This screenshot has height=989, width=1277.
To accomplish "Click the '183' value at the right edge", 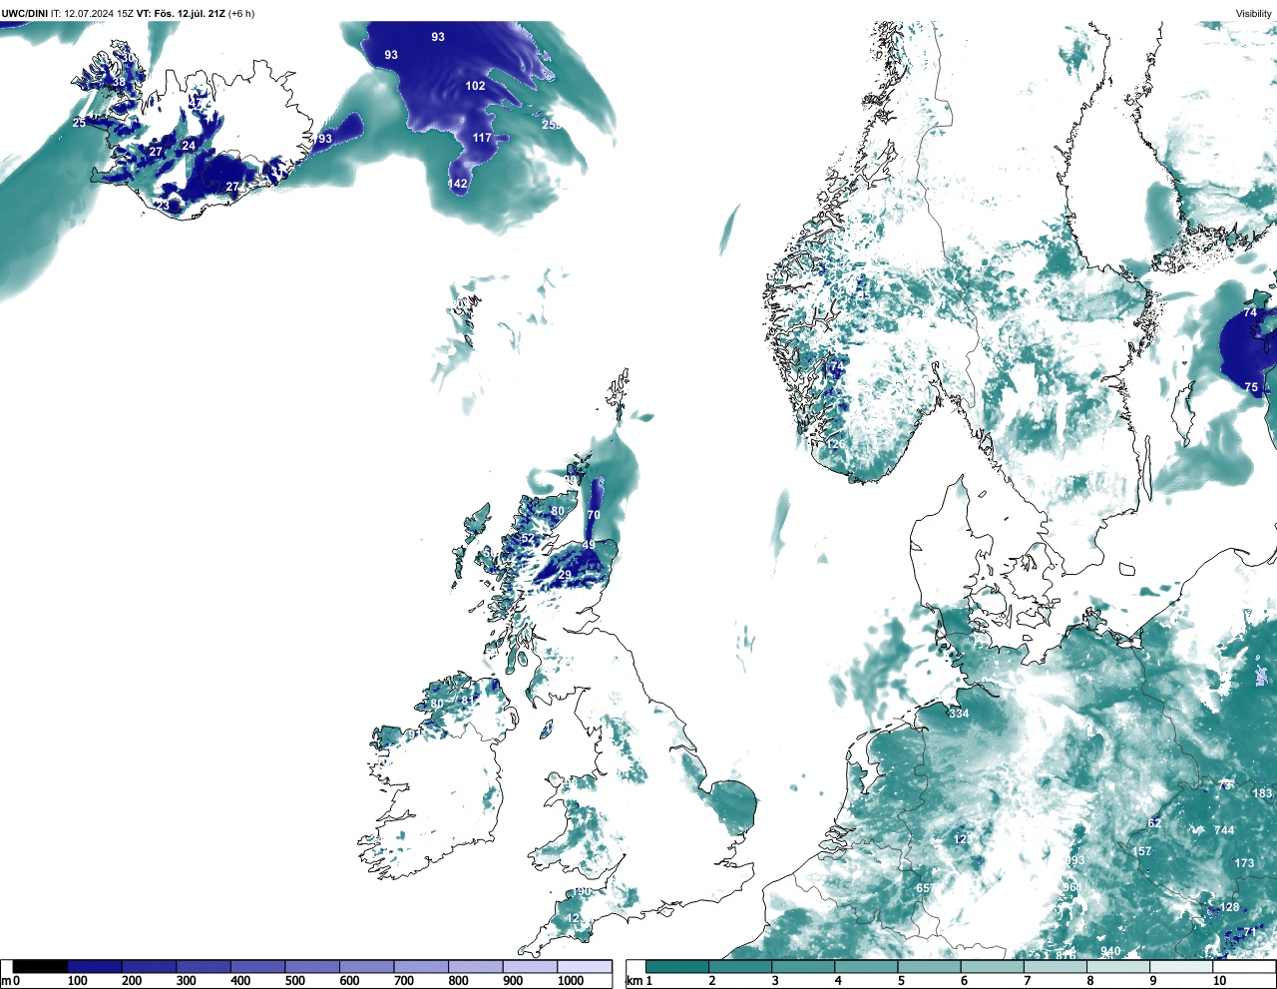I will tap(1262, 793).
